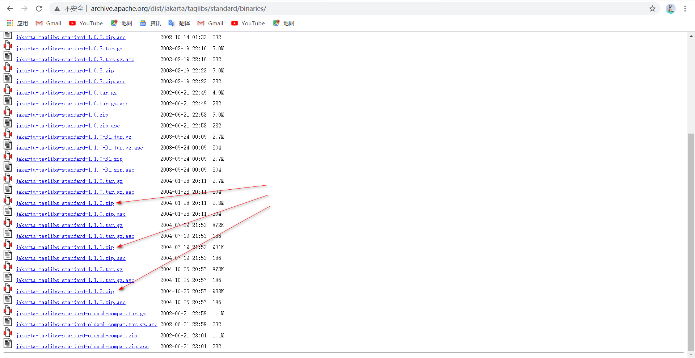Click the back navigation arrow
Viewport: 695px width, 358px height.
coord(9,8)
